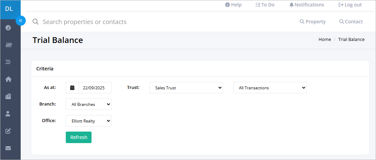Open the Help link in top bar

(233, 5)
